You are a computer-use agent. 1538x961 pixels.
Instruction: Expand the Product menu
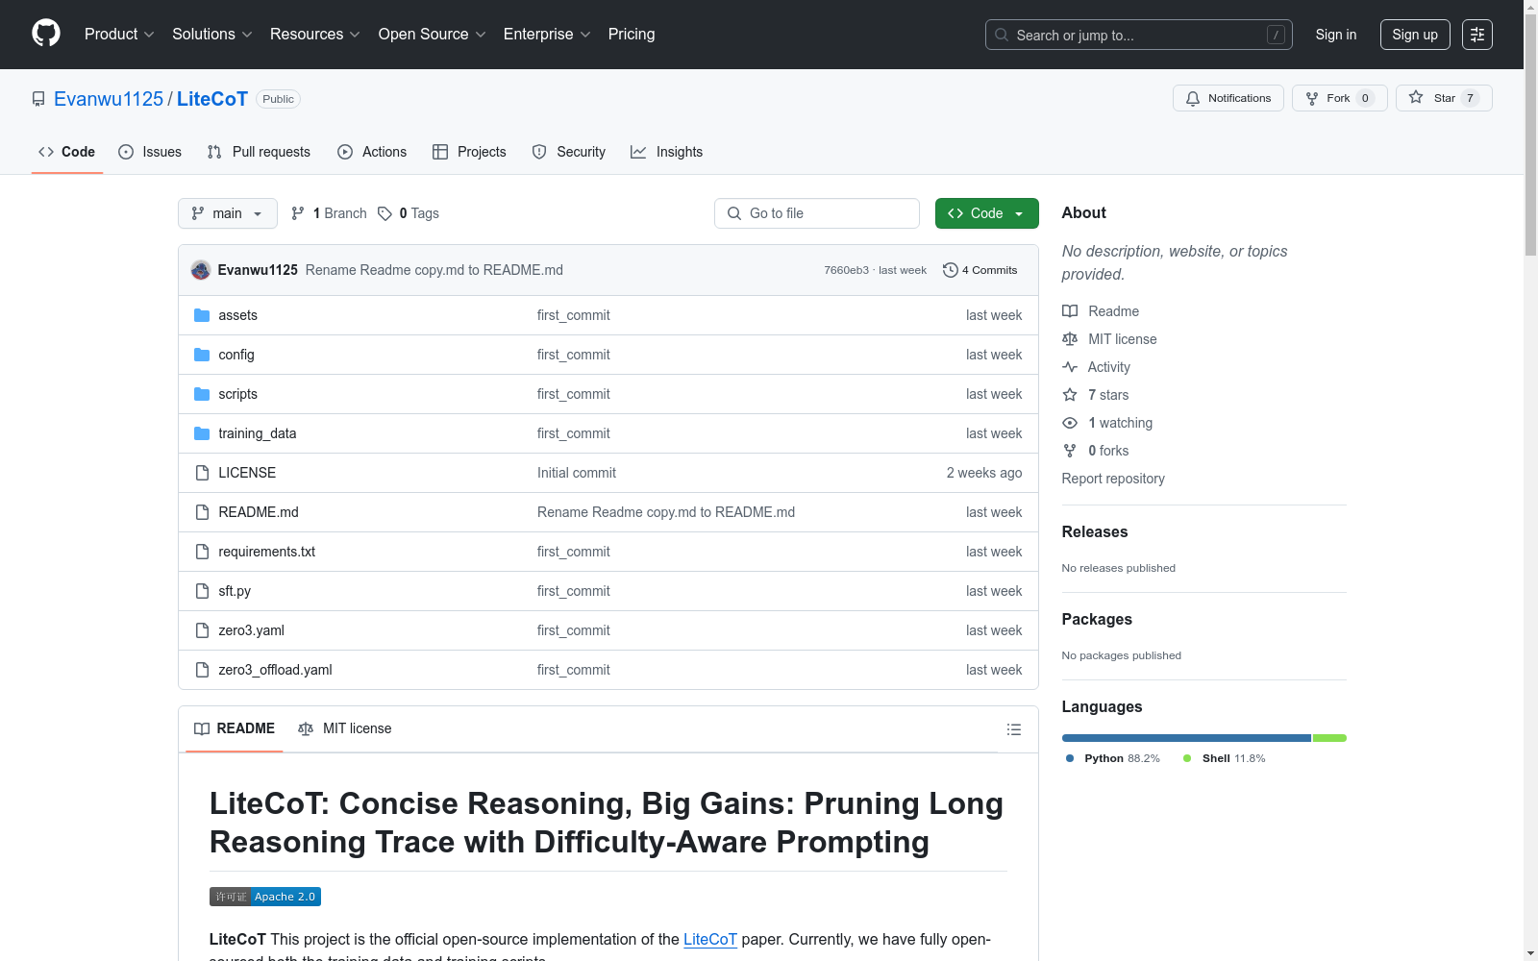point(119,34)
